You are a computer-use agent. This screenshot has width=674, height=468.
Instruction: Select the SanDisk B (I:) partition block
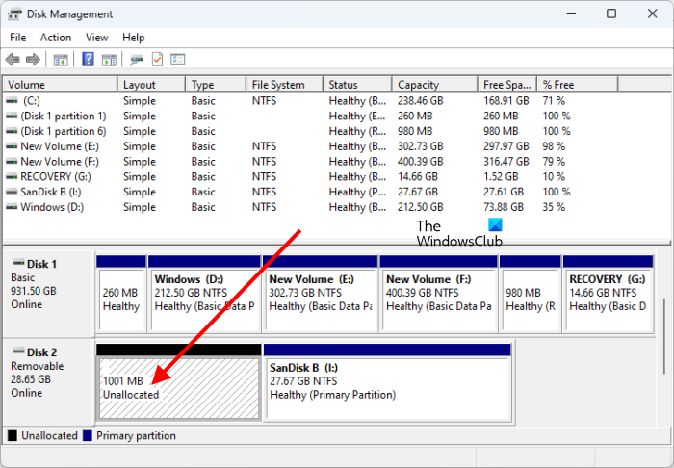pyautogui.click(x=387, y=382)
